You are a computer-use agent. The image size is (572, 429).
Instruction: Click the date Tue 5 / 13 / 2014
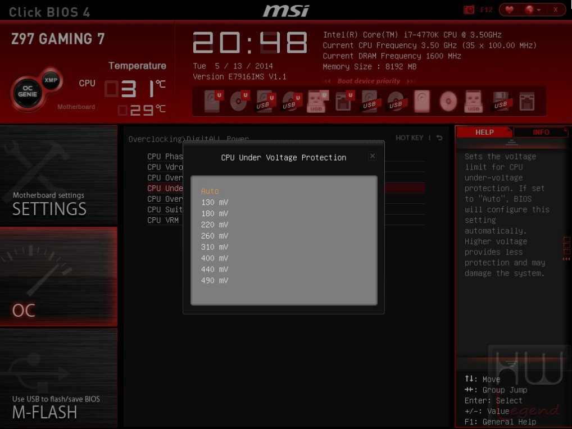[233, 66]
